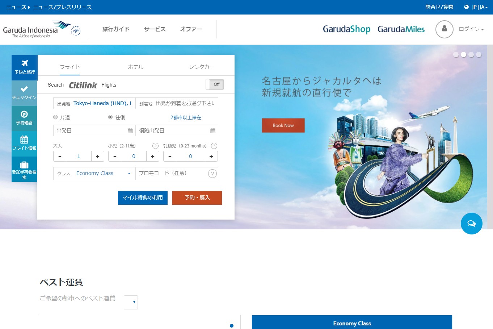Expand the ログイン dropdown

click(471, 29)
